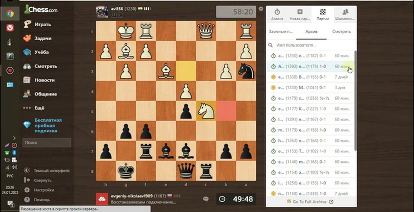The width and height of the screenshot is (414, 212).
Task: Open board settings gear beside top clock
Action: coord(261,9)
